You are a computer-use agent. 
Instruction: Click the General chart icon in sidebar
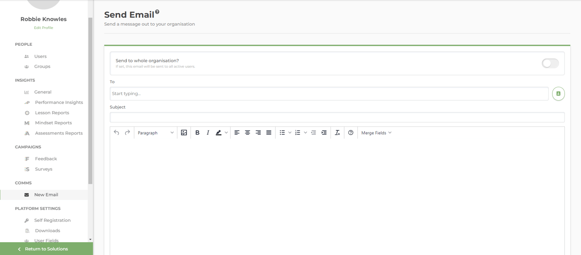pos(27,92)
